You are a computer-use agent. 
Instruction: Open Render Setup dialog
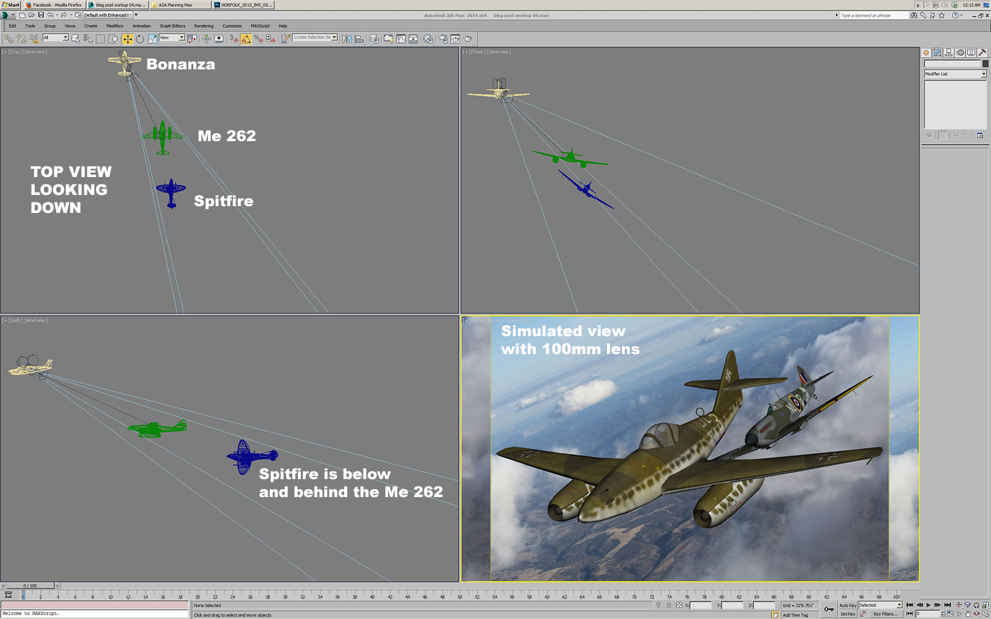click(x=443, y=38)
